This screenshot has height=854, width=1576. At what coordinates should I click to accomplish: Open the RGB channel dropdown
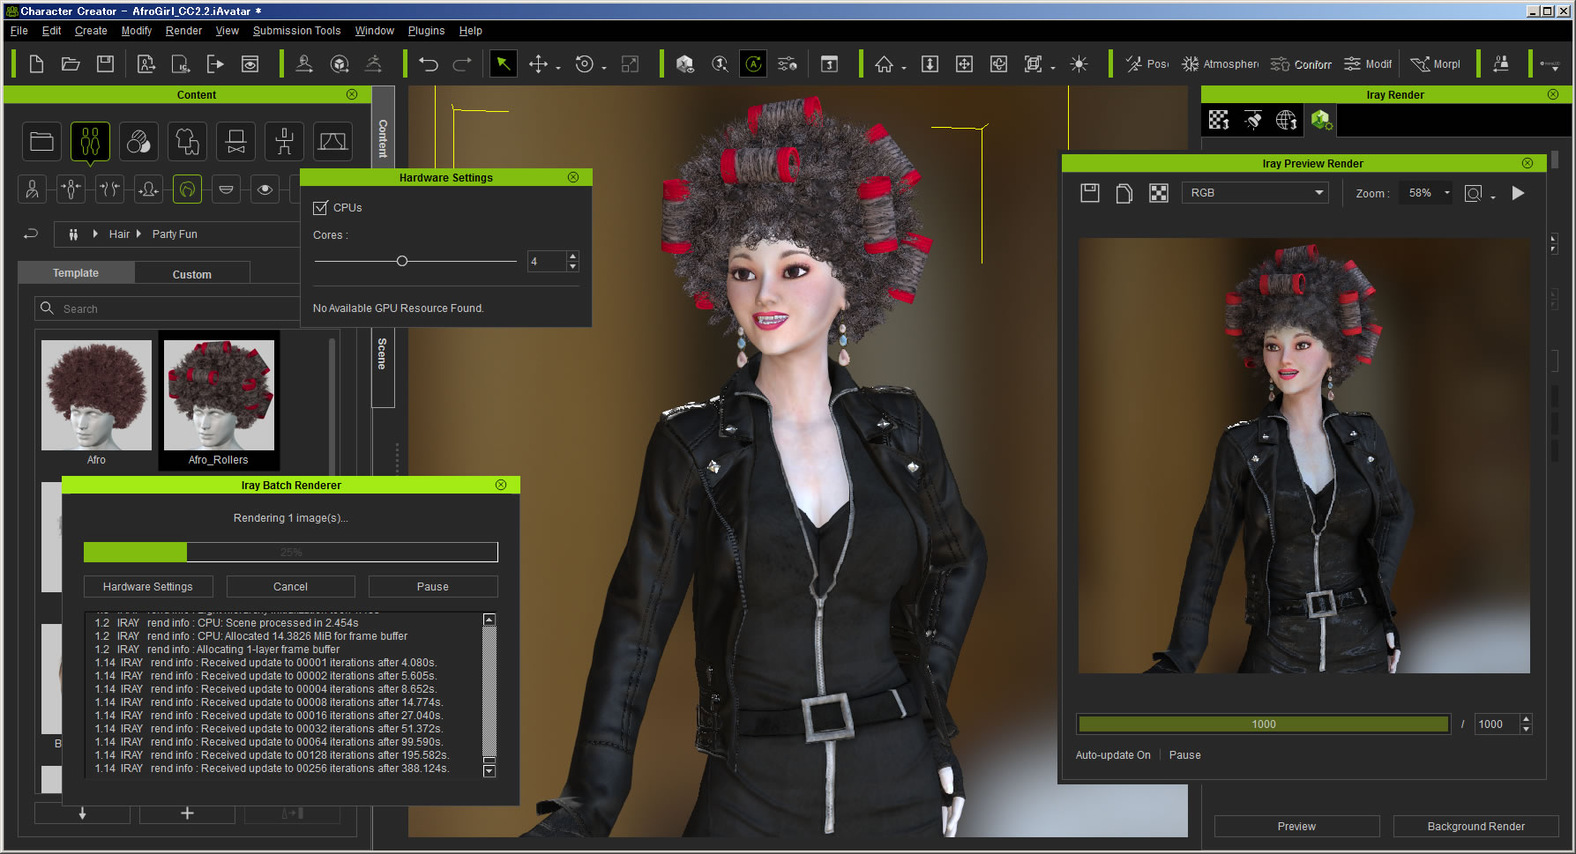click(1255, 193)
